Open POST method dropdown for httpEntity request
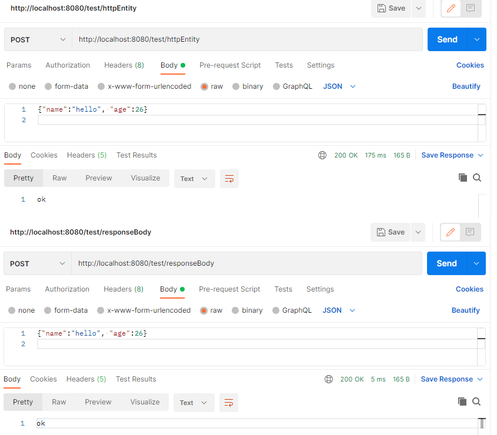This screenshot has width=497, height=435. pos(38,39)
